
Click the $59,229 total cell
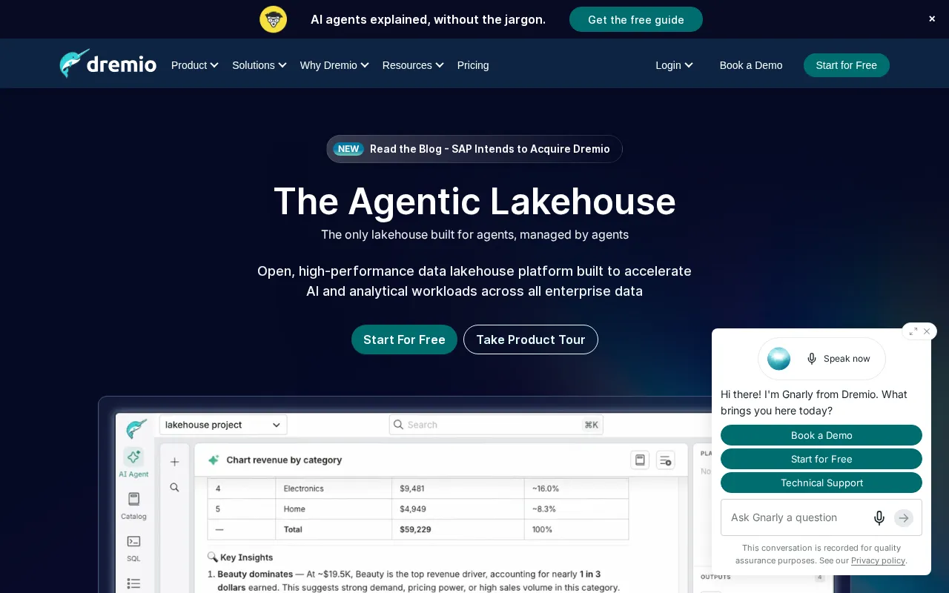(458, 529)
